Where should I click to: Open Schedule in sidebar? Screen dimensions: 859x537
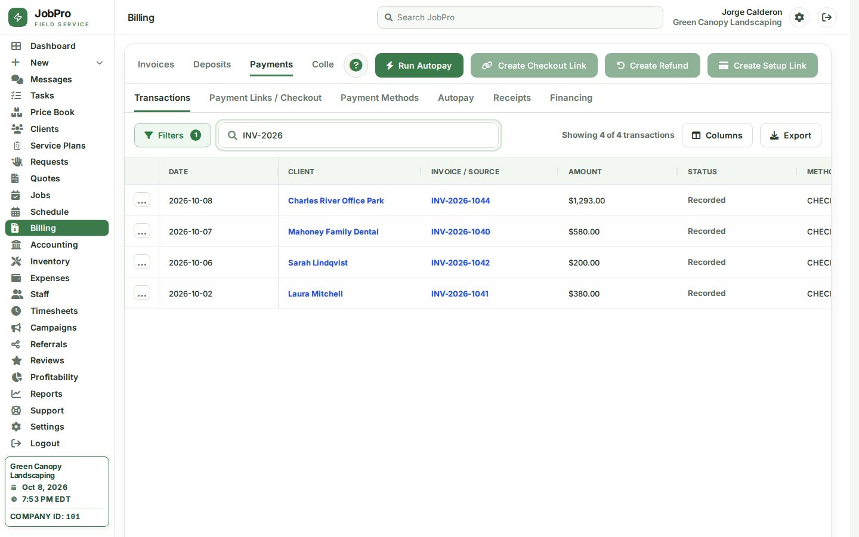57,212
